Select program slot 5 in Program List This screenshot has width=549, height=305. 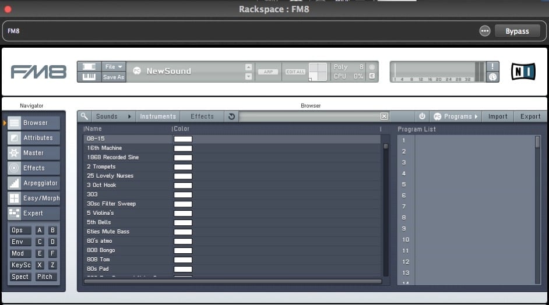click(468, 185)
